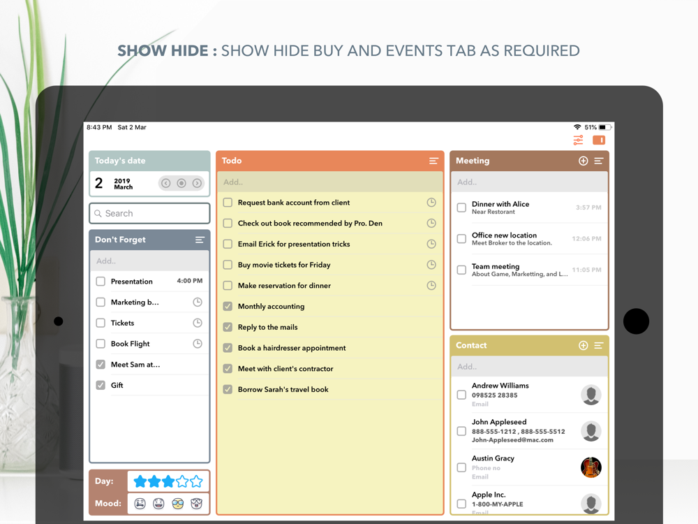Rate the day one star

pyautogui.click(x=140, y=481)
